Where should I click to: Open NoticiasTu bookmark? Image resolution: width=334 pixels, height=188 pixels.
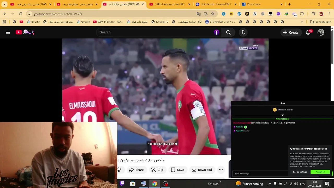[x=160, y=22]
